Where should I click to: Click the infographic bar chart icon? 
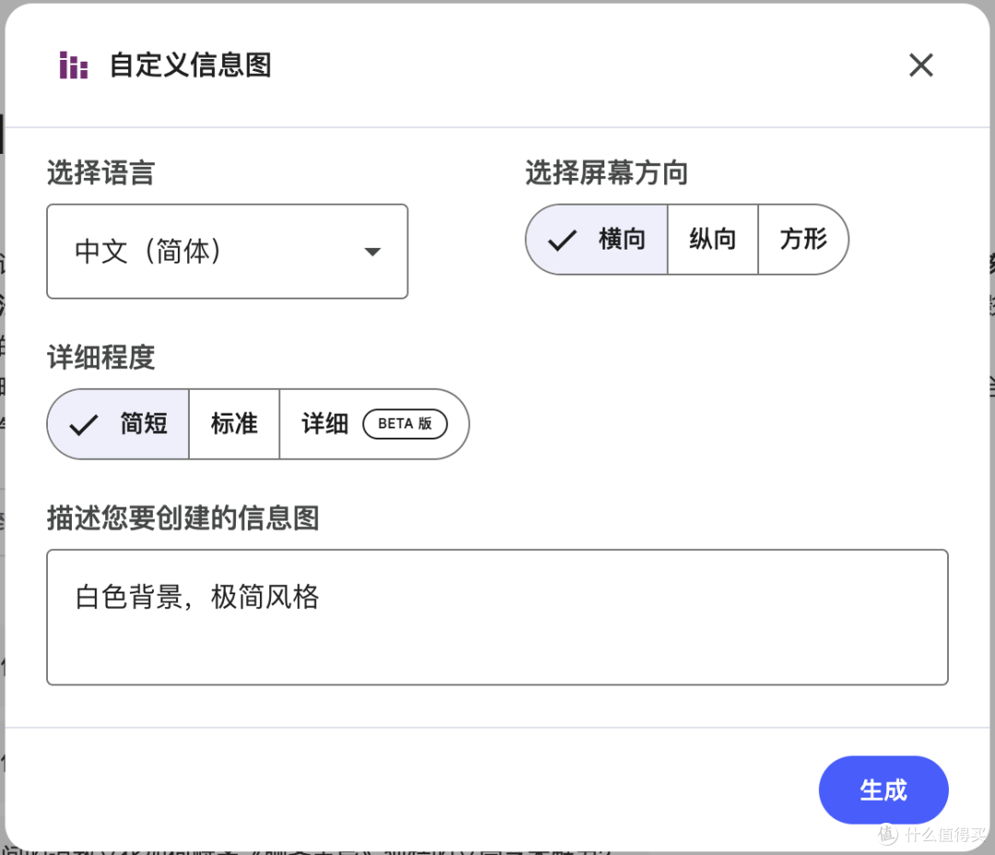74,64
